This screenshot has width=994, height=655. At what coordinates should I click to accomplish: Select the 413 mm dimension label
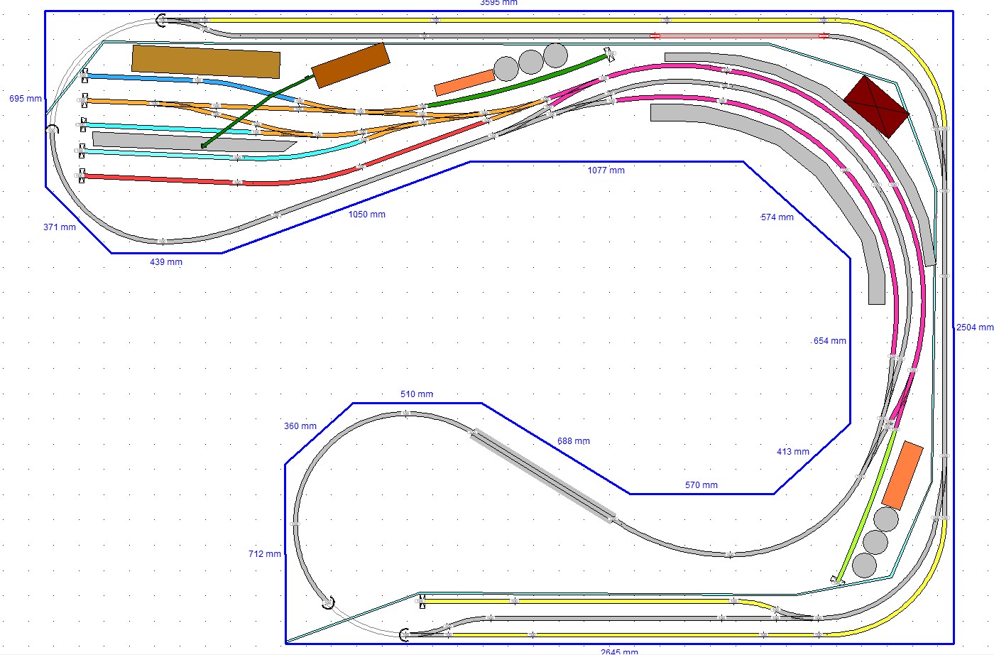coord(793,452)
